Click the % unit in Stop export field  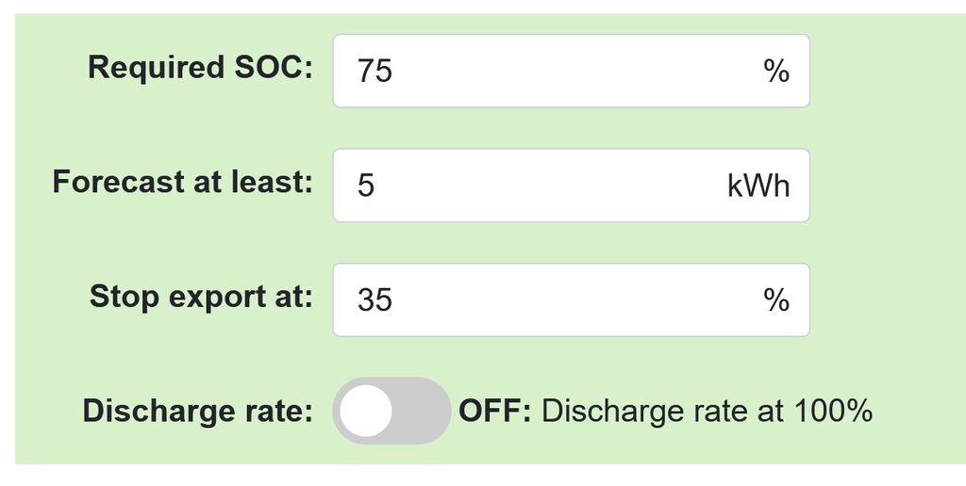click(776, 300)
